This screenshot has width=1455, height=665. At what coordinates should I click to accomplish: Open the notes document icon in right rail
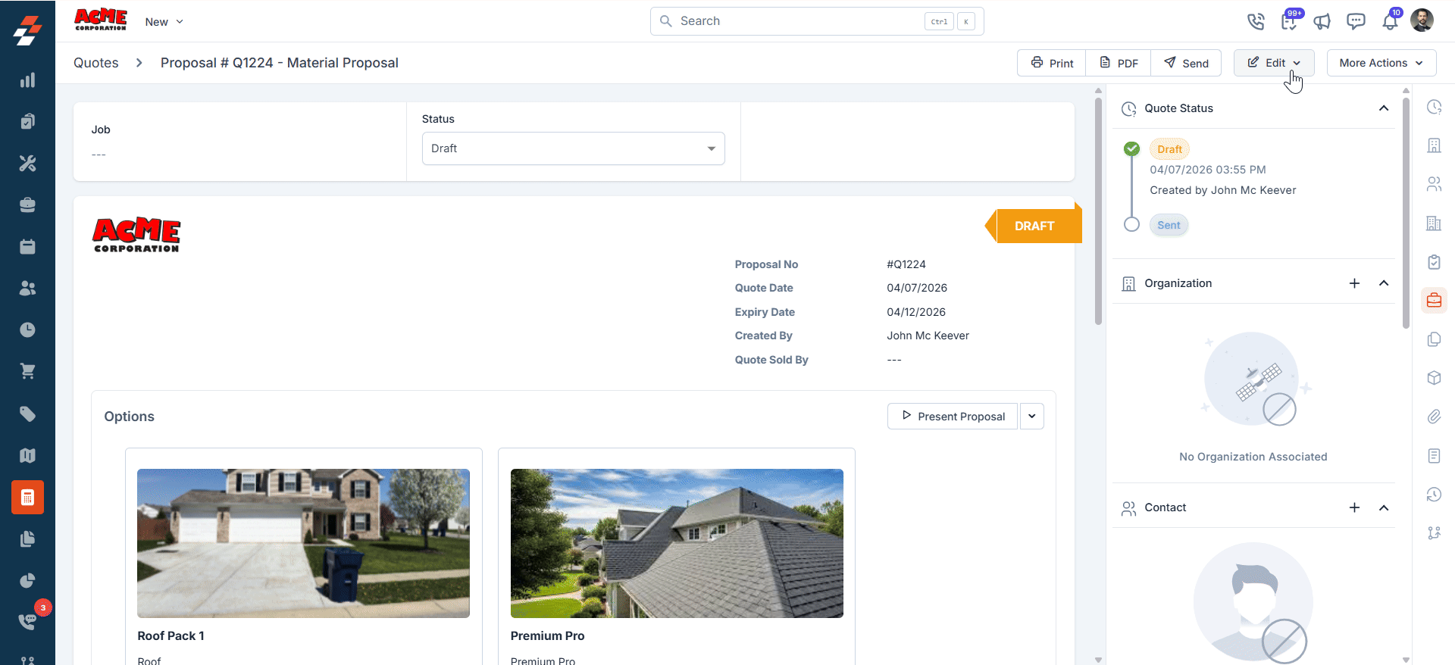(x=1434, y=455)
